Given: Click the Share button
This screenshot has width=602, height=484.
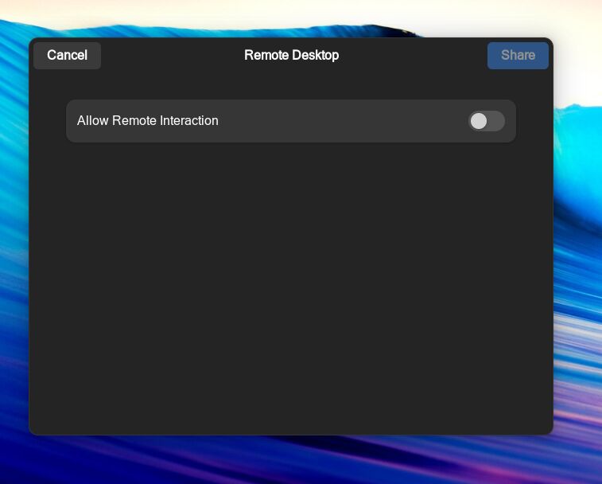Looking at the screenshot, I should click(518, 56).
